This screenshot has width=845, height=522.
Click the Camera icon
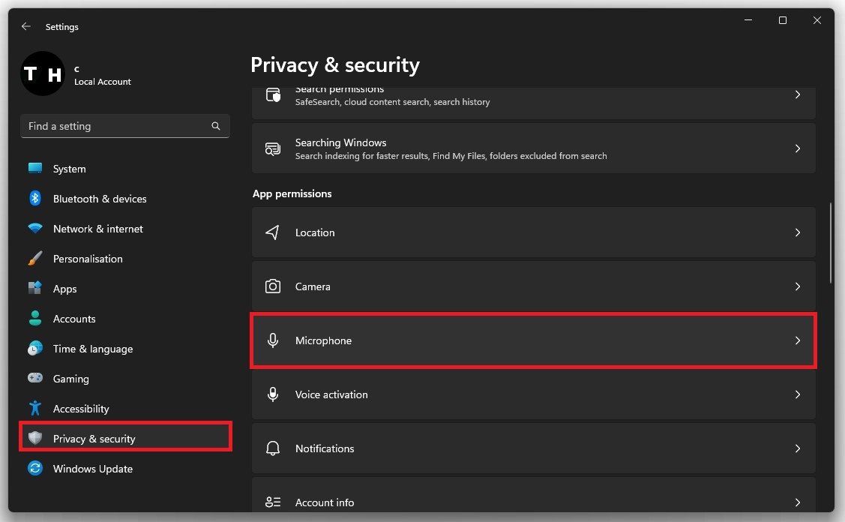[273, 286]
